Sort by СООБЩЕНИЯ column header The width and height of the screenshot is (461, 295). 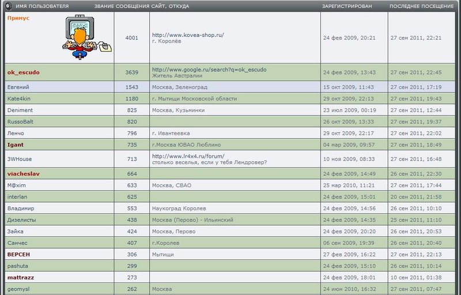click(131, 6)
